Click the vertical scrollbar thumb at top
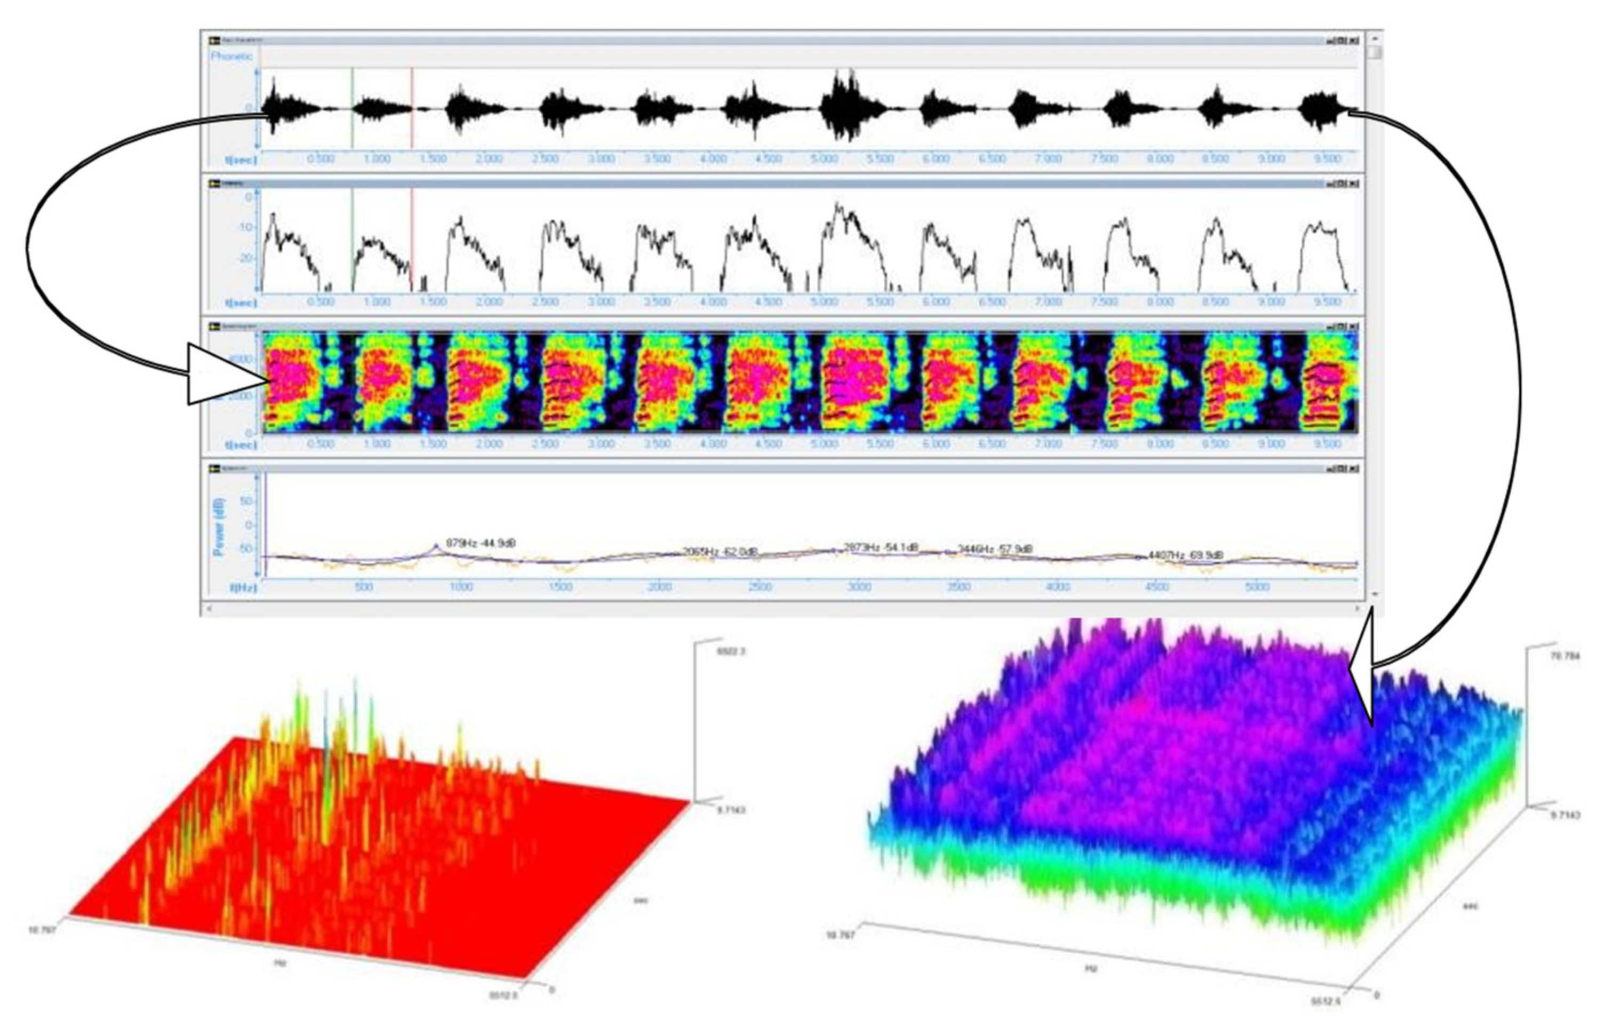 click(1374, 52)
